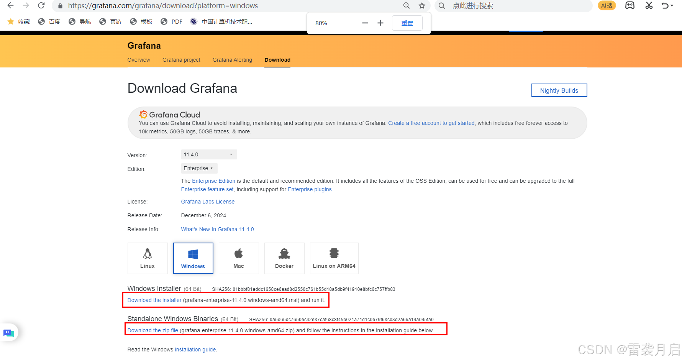Screen dimensions: 682x361
Task: Go back with the browser back arrow
Action: (10, 5)
